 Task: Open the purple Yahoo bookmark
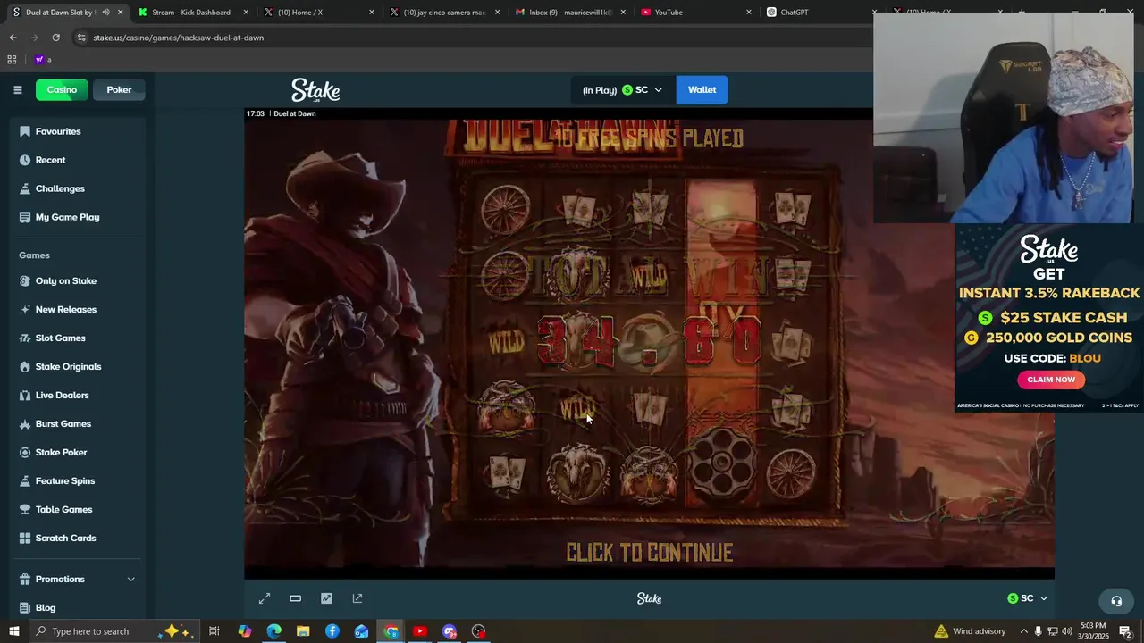[38, 60]
